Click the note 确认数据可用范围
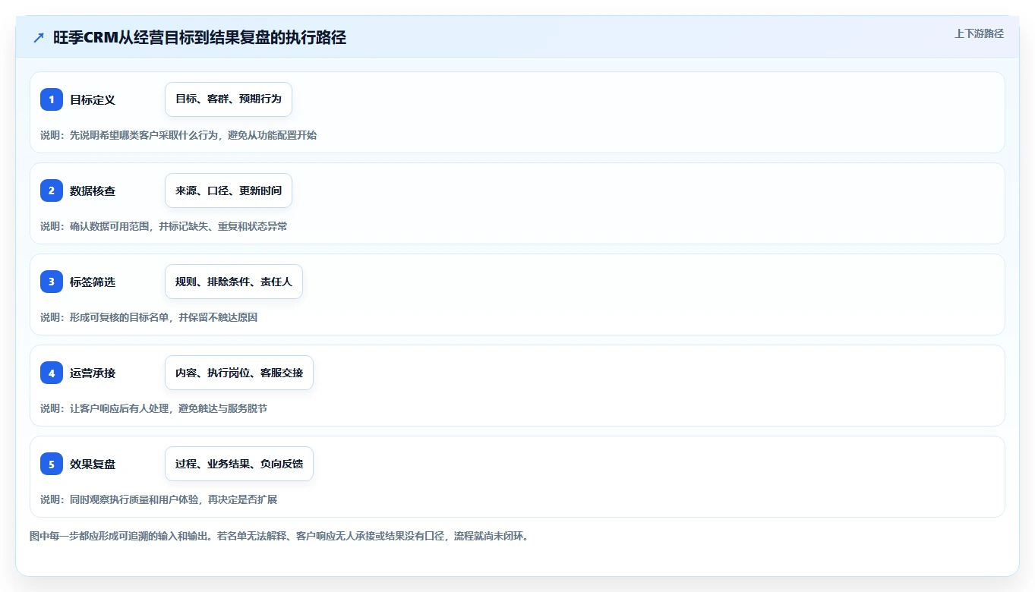Screen dimensions: 1035x592 click(x=109, y=226)
